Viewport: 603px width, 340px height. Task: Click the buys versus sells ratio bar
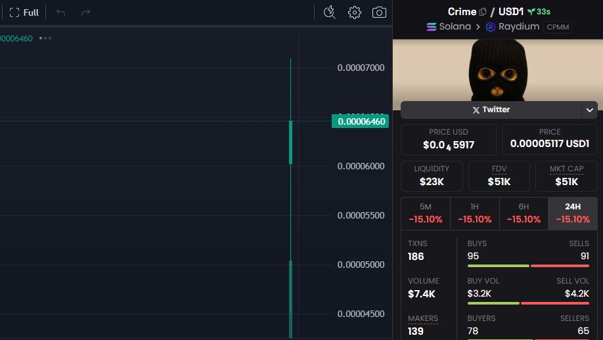click(x=528, y=265)
